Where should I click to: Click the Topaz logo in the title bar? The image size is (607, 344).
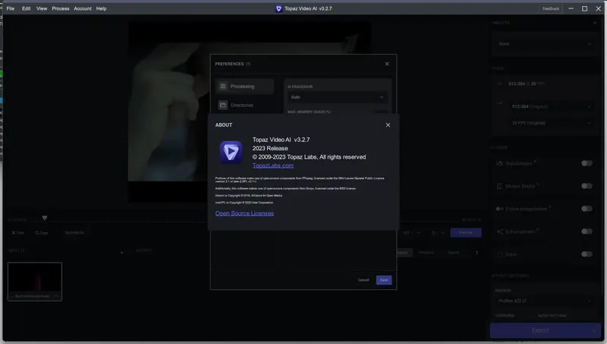(x=278, y=8)
